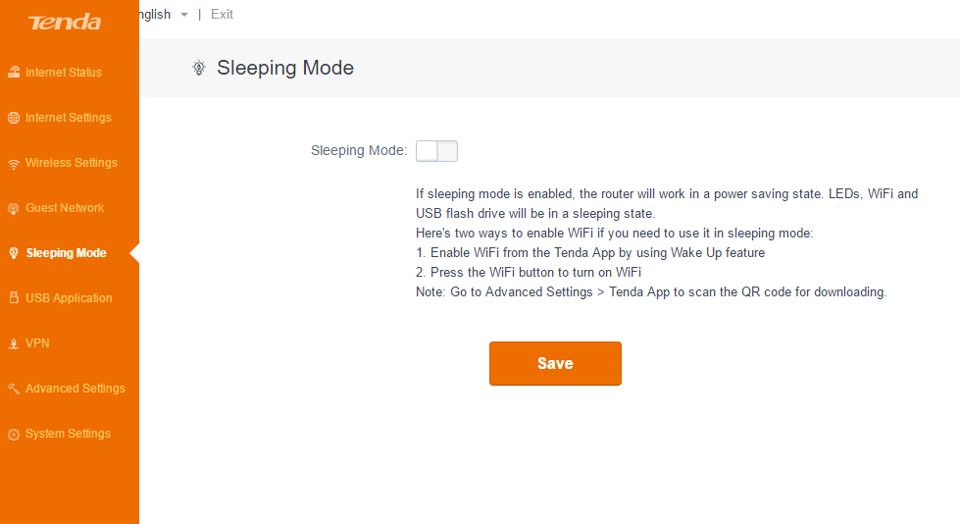Open the Wireless Settings menu item
The height and width of the screenshot is (524, 960).
pyautogui.click(x=71, y=163)
